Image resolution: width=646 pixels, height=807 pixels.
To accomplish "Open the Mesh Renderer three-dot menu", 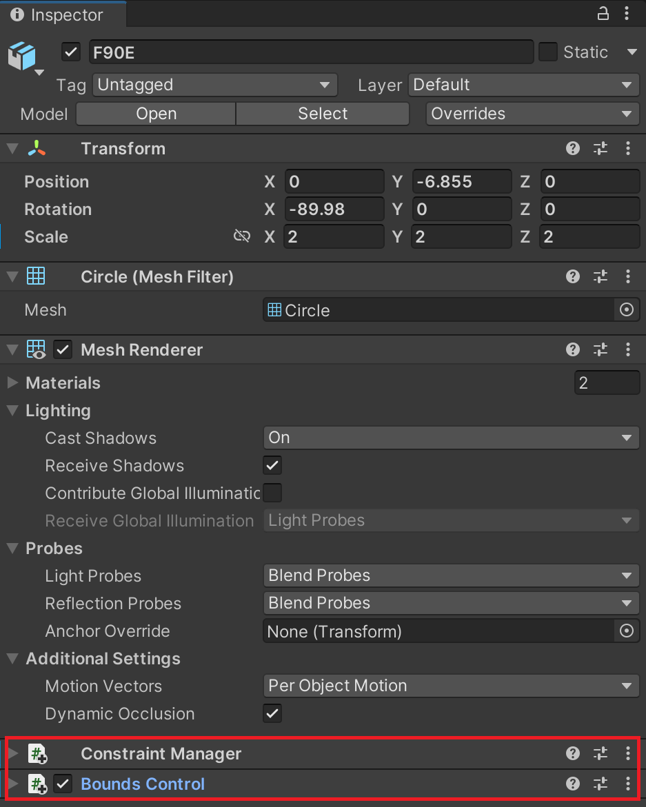I will [627, 349].
